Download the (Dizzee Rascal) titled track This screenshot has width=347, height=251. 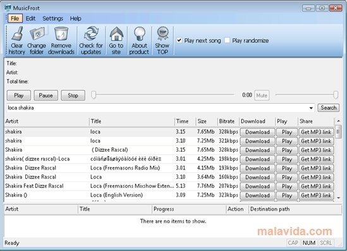[x=257, y=150]
